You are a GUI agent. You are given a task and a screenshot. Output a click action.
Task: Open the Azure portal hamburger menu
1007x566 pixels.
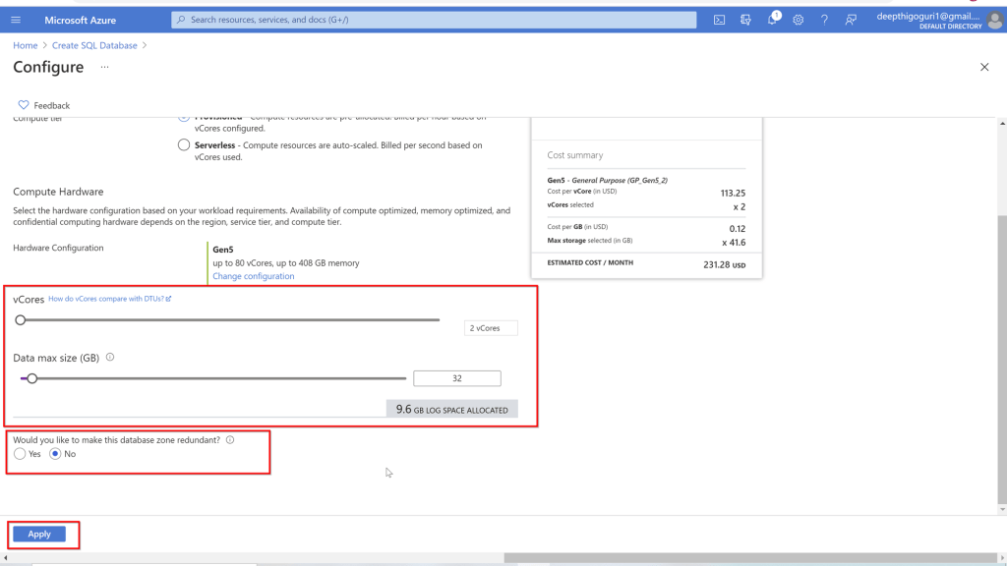click(16, 20)
